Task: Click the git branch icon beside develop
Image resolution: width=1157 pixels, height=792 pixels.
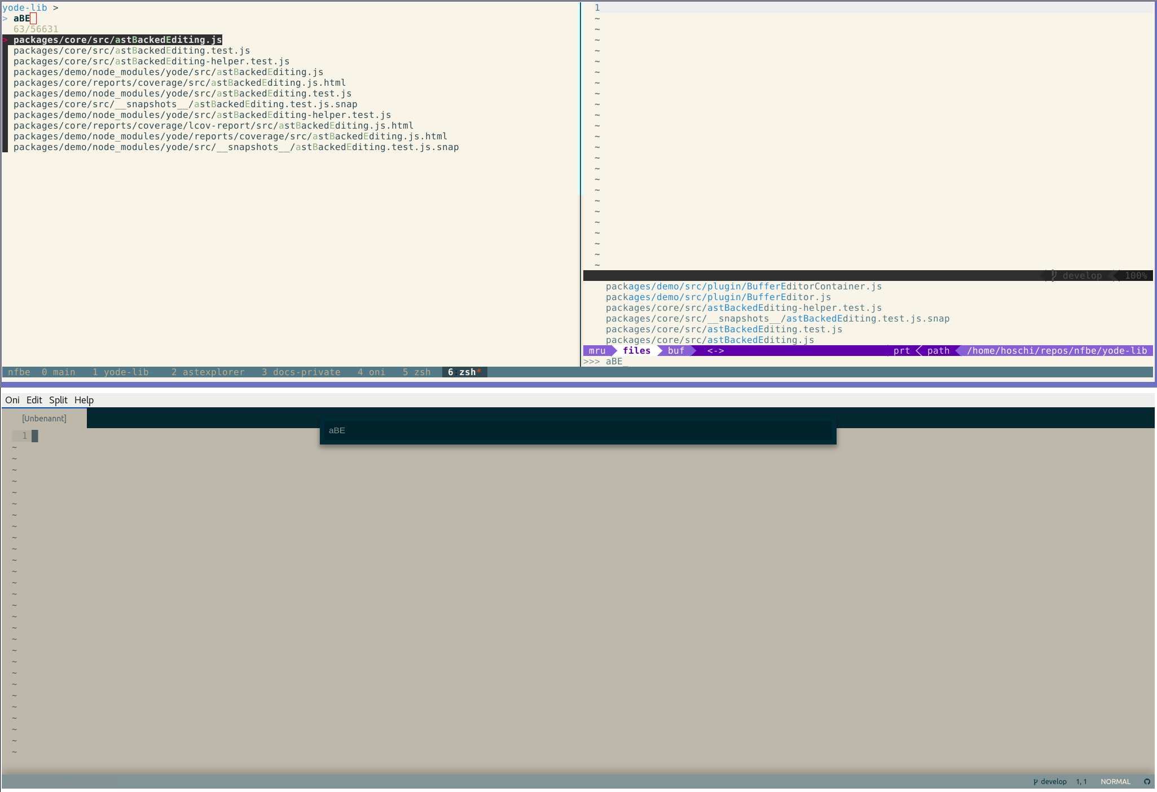Action: [x=1035, y=781]
